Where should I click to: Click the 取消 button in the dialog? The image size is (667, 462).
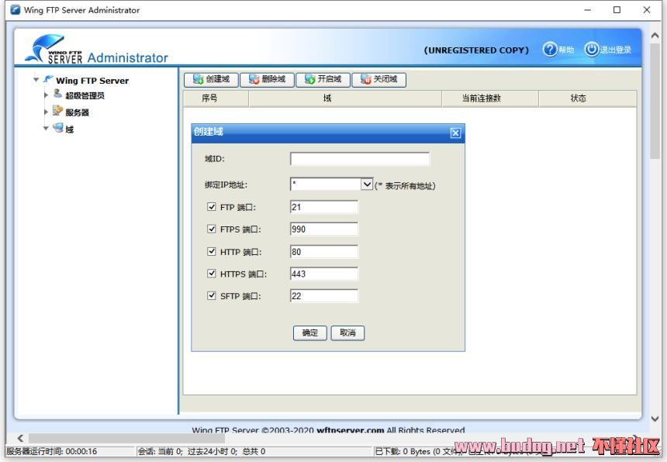[x=347, y=333]
